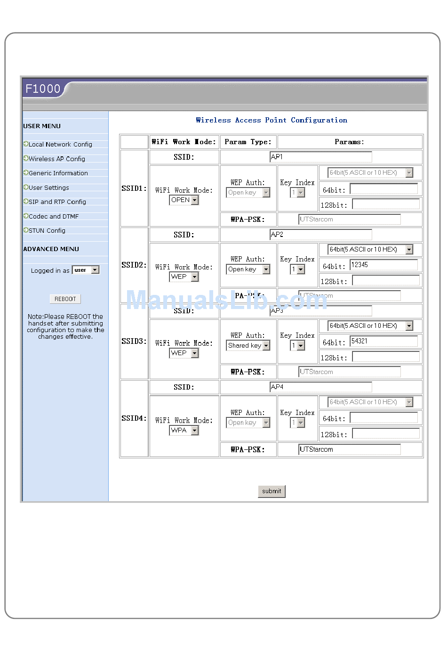Open SSID1 WiFi Work Mode dropdown
The width and height of the screenshot is (447, 651).
coord(184,200)
